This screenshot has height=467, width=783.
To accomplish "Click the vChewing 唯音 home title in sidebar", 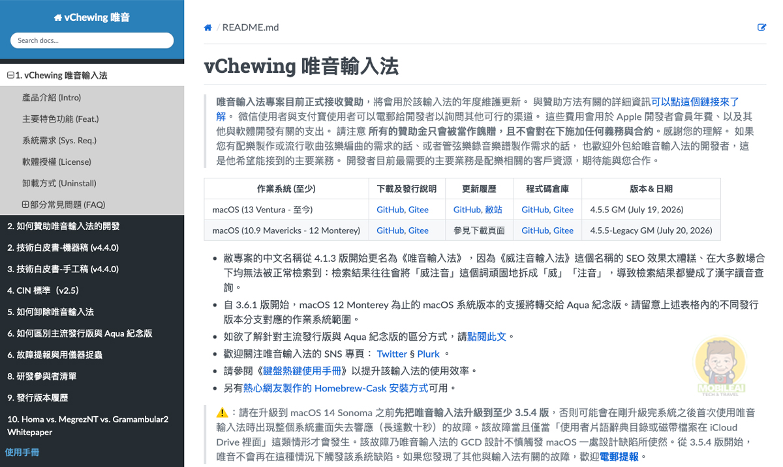I will (x=92, y=18).
